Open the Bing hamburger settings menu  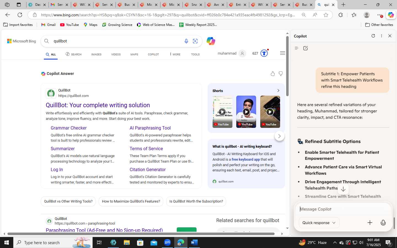click(282, 53)
